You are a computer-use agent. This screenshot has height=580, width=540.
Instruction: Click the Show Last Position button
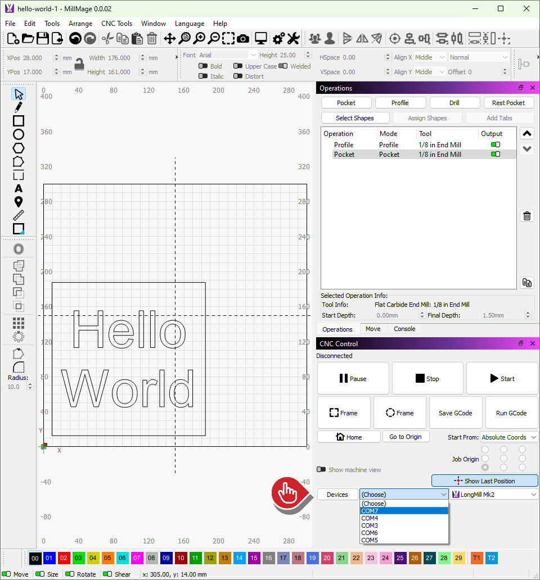[x=484, y=481]
